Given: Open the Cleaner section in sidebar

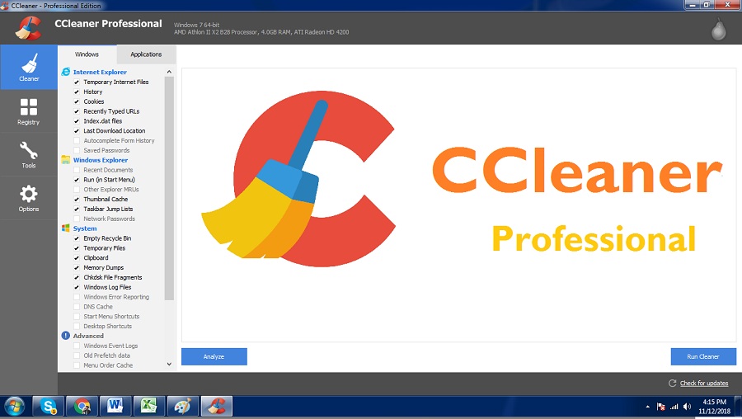Looking at the screenshot, I should point(29,68).
